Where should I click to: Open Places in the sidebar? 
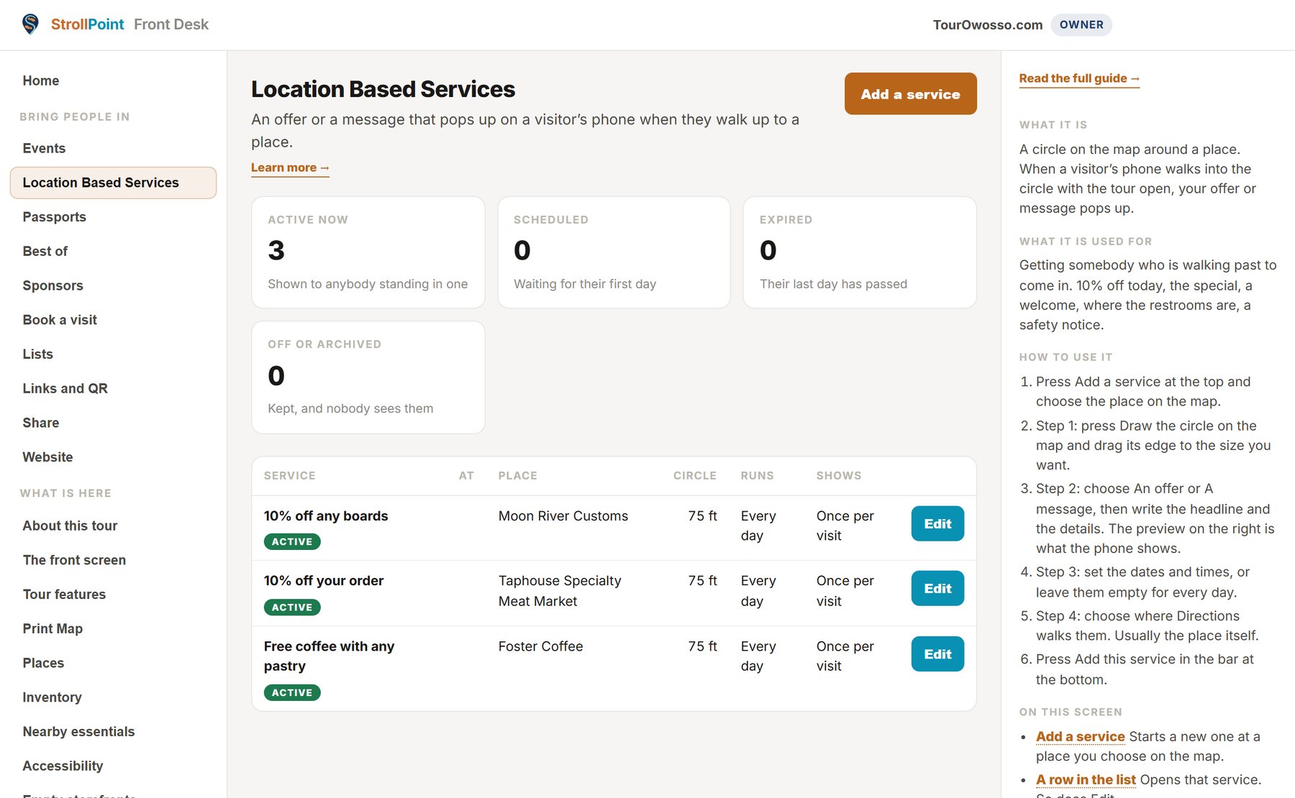[x=43, y=663]
